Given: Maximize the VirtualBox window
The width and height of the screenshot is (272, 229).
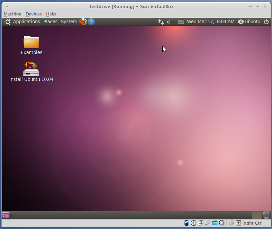Looking at the screenshot, I should click(x=258, y=7).
